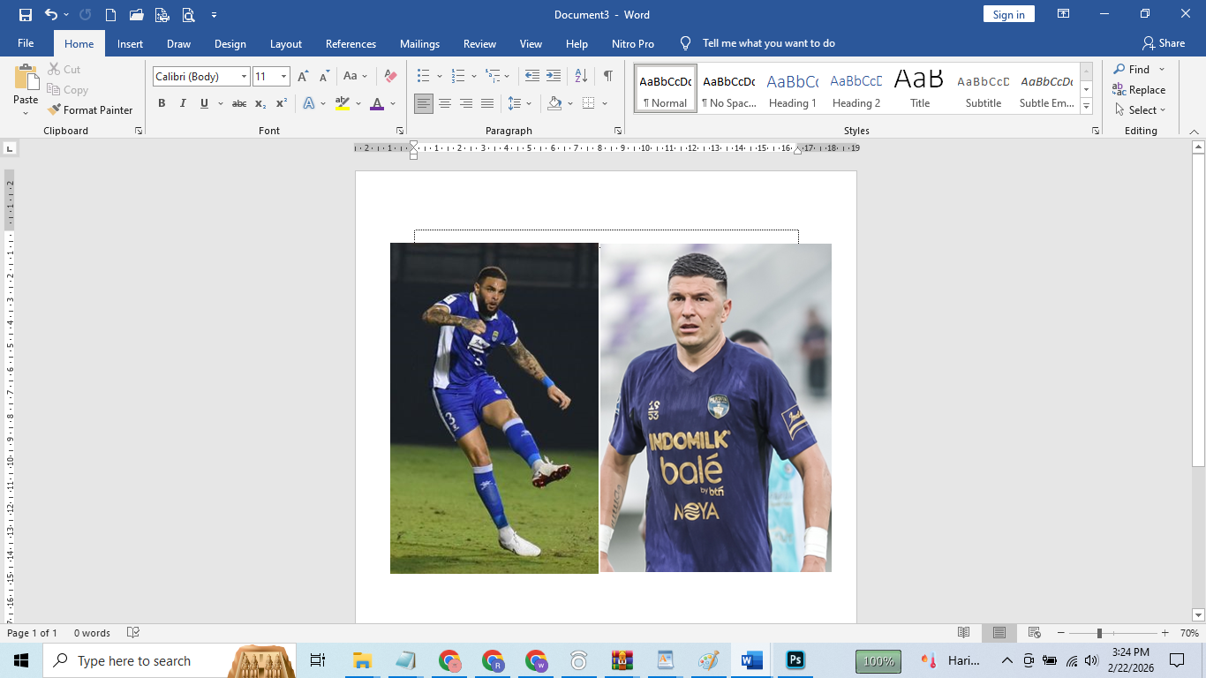The width and height of the screenshot is (1206, 678).
Task: Click the Replace button
Action: 1139,90
